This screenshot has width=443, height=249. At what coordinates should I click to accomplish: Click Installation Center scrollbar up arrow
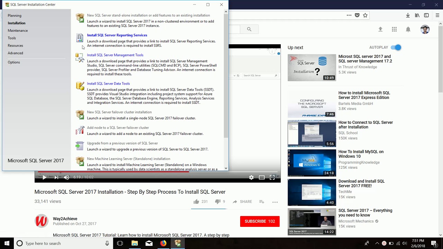(226, 11)
